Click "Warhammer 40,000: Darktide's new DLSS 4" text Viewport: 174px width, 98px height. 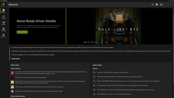pyautogui.click(x=39, y=91)
